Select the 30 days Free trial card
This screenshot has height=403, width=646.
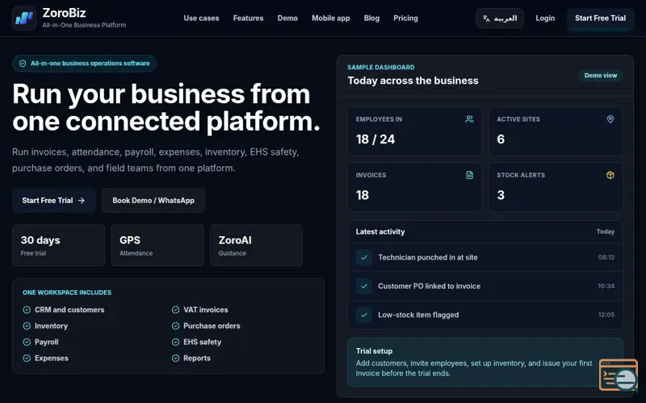point(58,245)
